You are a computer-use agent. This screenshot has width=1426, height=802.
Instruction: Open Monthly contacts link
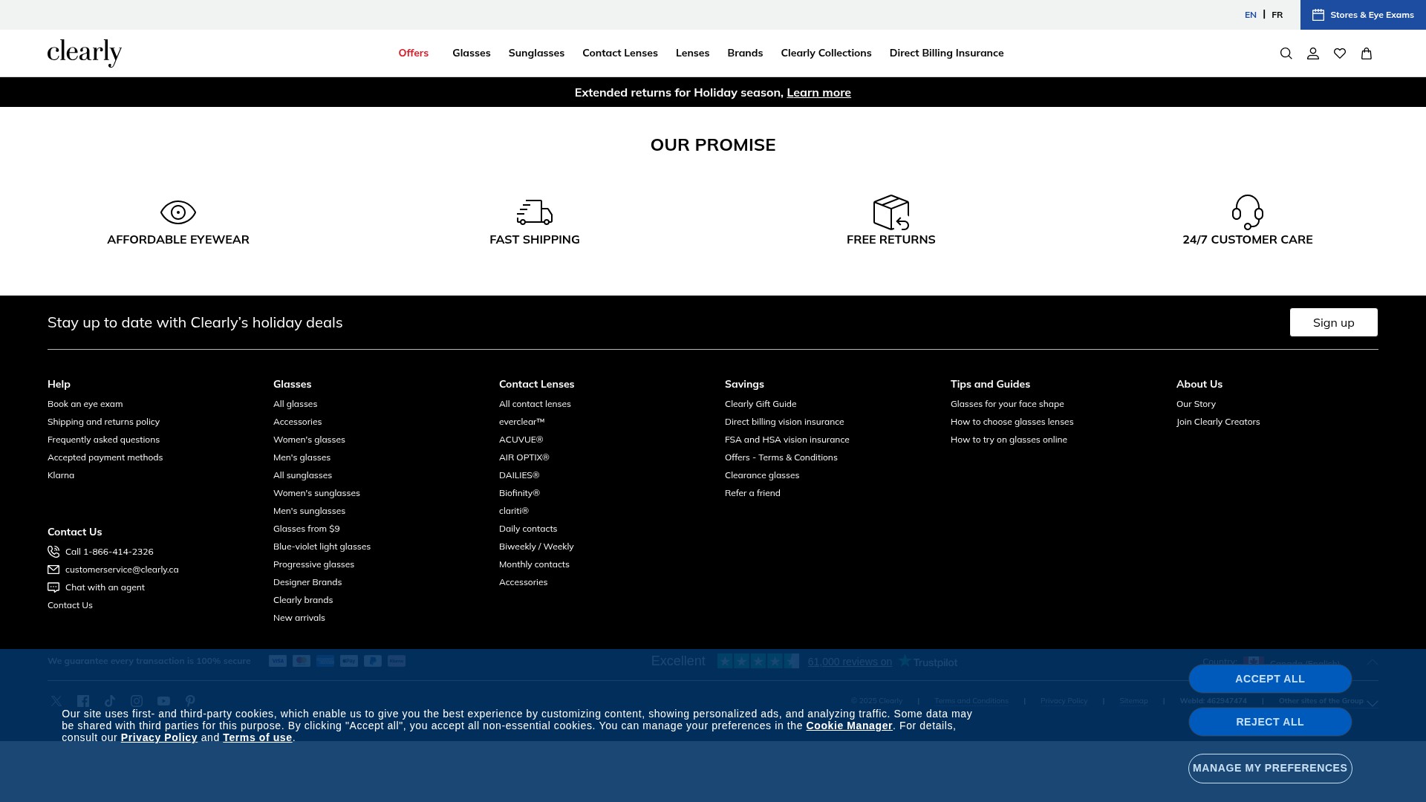tap(534, 564)
